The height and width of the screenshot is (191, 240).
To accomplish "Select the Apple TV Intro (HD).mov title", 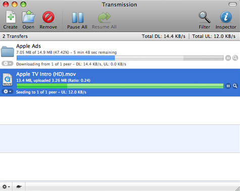I will point(46,74).
